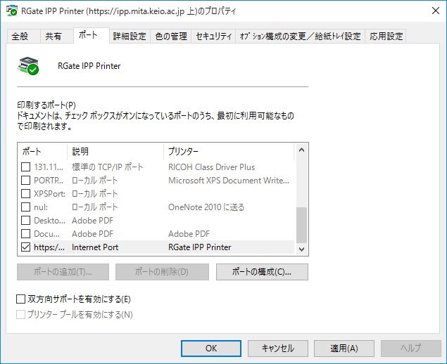Viewport: 447px width, 364px height.
Task: Check the 131.11 standard TCP/IP port checkbox
Action: click(x=26, y=167)
